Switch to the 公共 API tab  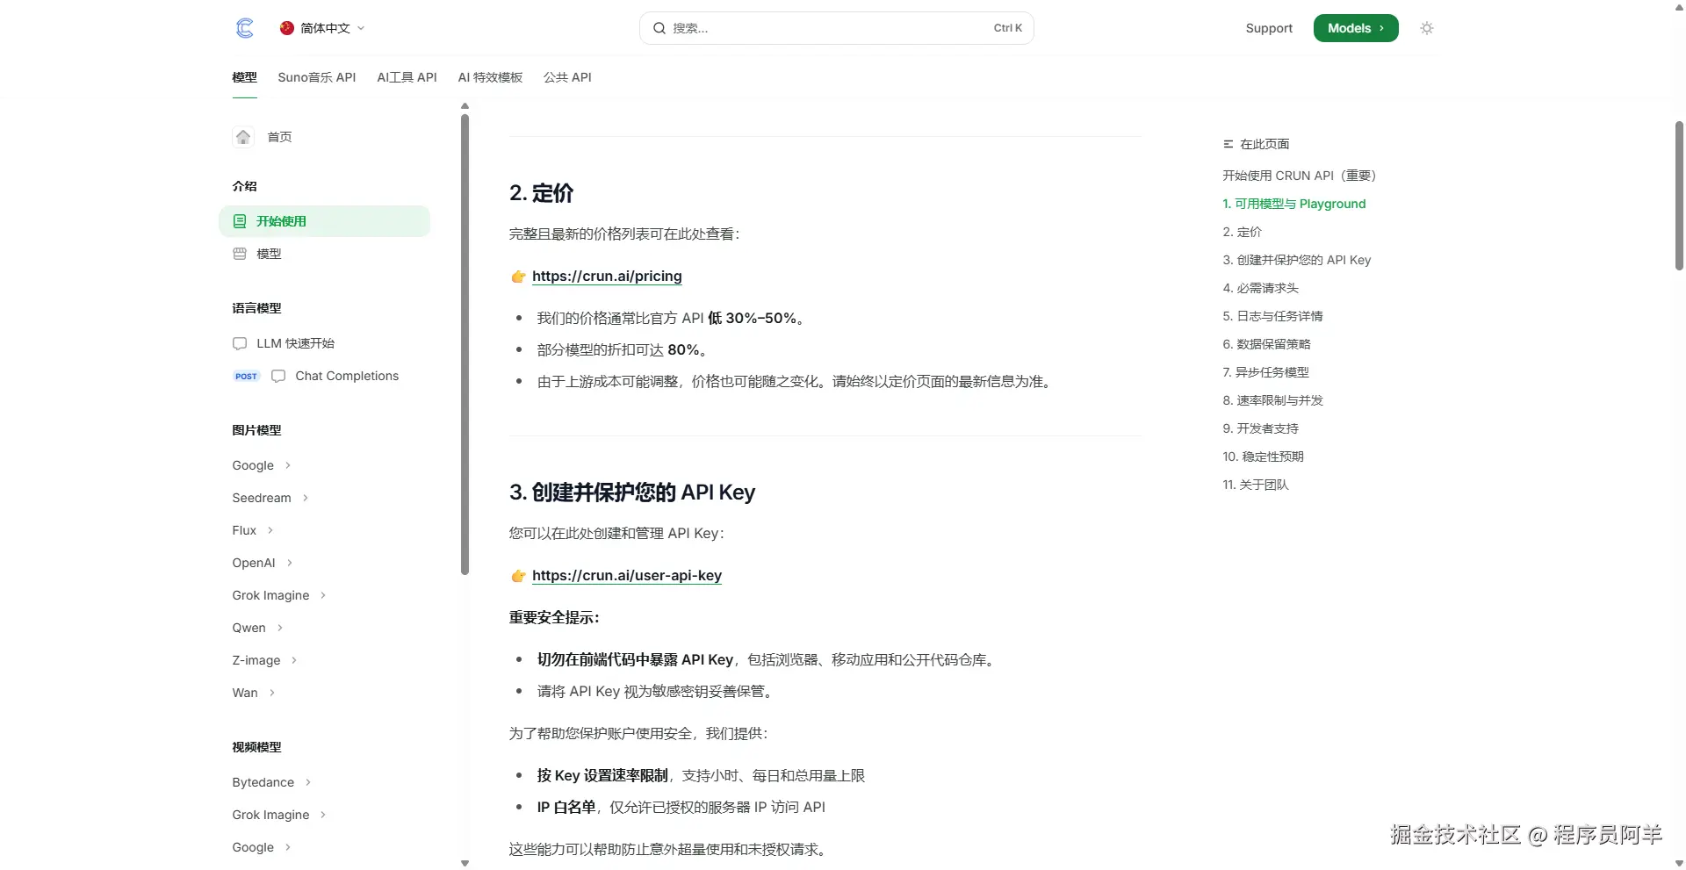click(x=567, y=77)
